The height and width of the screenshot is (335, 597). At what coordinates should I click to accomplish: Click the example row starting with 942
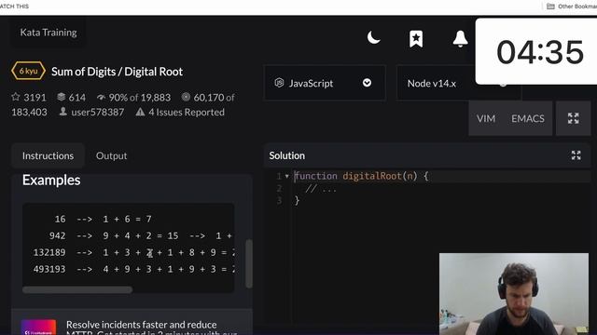(x=141, y=235)
